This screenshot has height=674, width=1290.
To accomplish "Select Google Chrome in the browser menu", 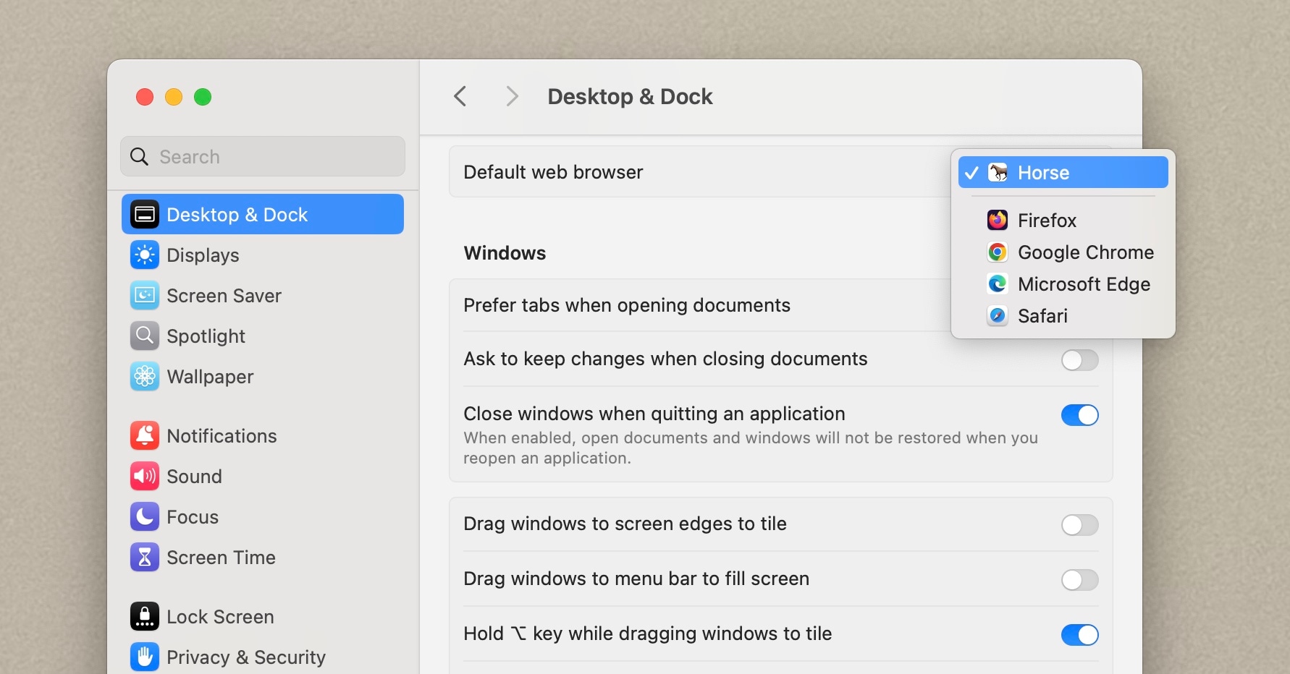I will point(1086,252).
